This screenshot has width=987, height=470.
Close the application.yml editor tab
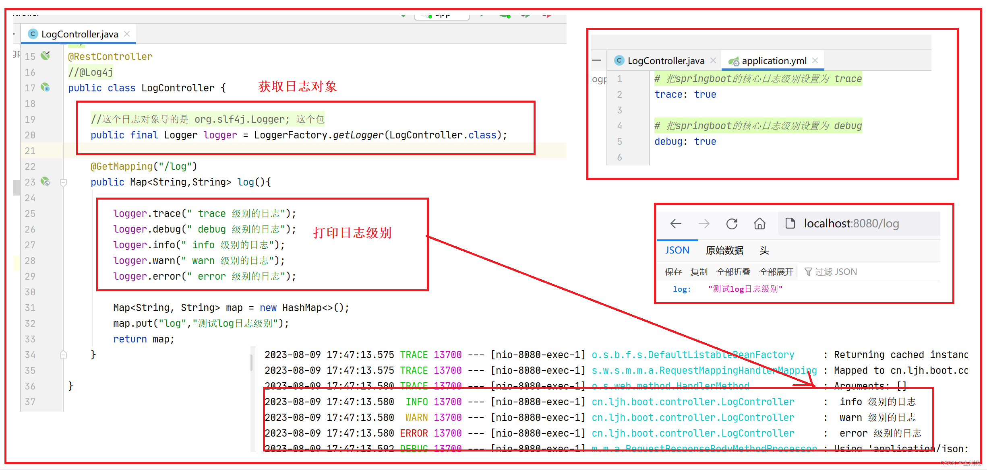coord(815,60)
